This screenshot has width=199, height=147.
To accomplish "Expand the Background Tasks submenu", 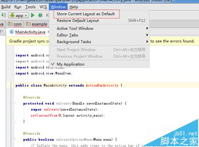I will (99, 42).
